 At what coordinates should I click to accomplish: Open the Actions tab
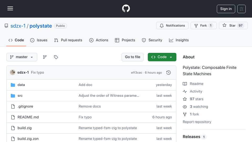tap(99, 40)
